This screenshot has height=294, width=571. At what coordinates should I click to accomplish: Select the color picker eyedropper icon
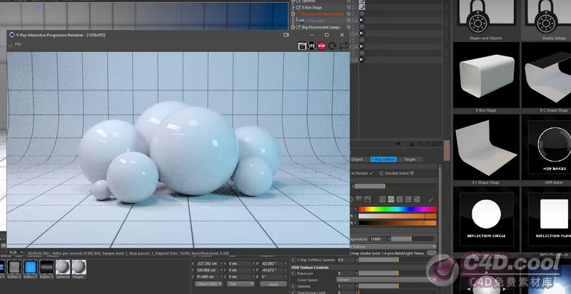431,199
